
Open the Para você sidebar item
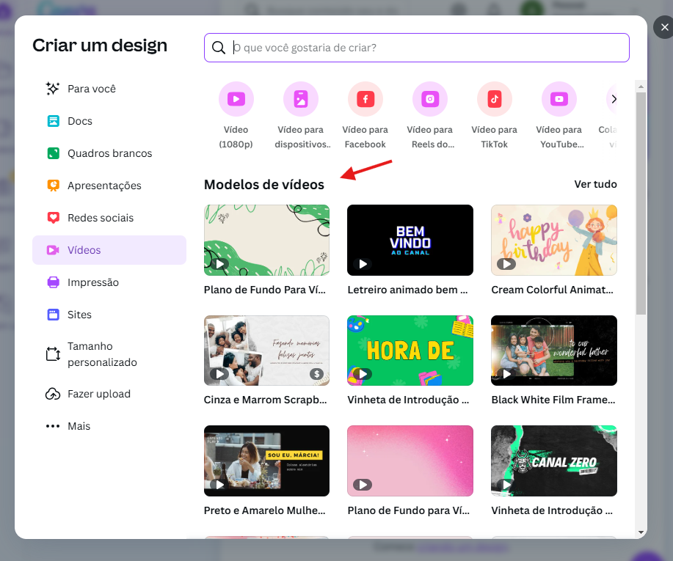pyautogui.click(x=109, y=89)
